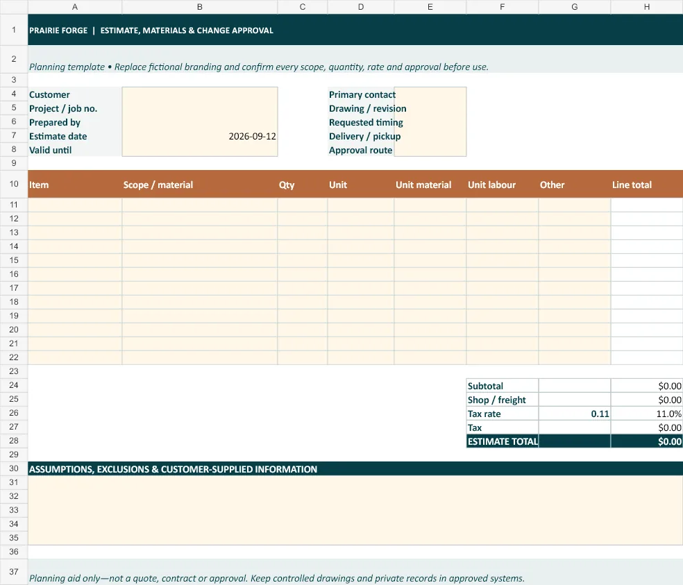
Task: Click the Unit labour cell in row 16
Action: (x=503, y=274)
